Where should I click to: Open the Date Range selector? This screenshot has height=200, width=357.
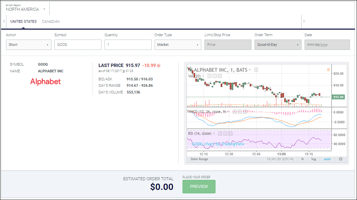click(199, 159)
